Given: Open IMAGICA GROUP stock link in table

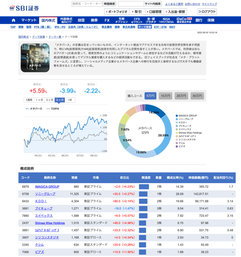Looking at the screenshot, I should click(x=47, y=187).
